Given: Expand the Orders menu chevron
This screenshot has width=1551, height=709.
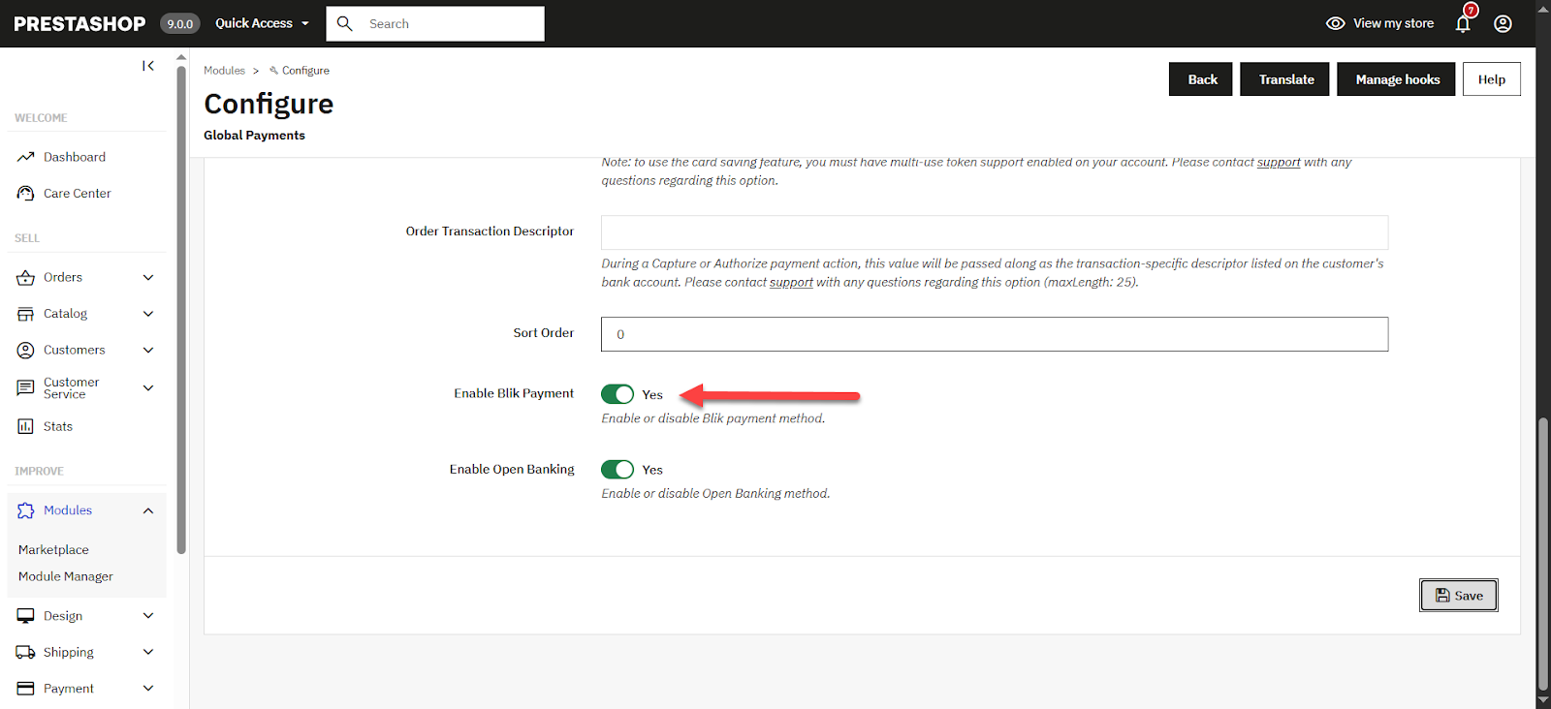Looking at the screenshot, I should [x=148, y=278].
